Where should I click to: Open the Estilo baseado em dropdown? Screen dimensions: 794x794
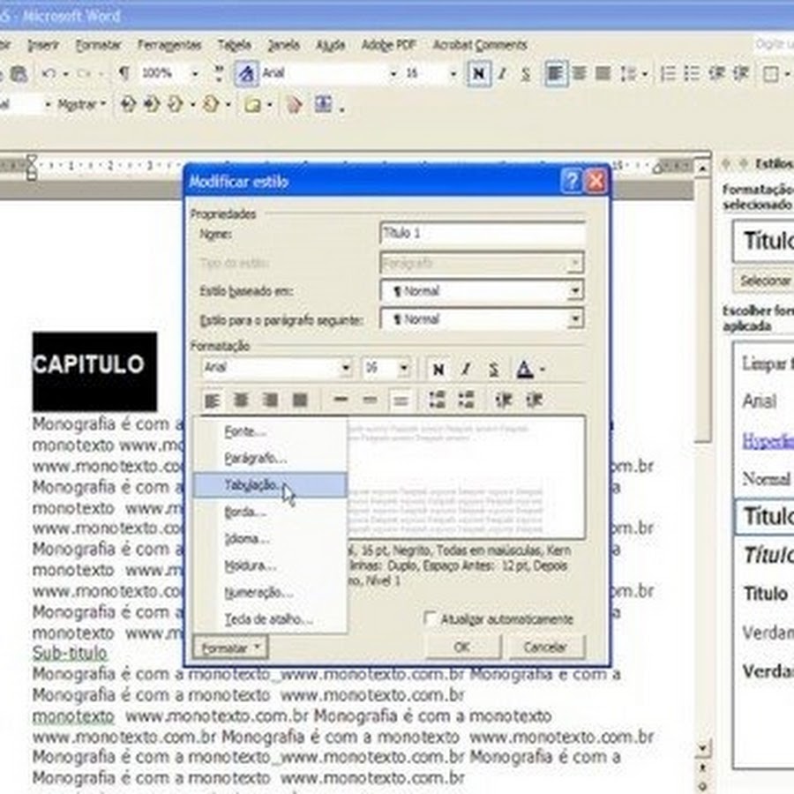[575, 291]
